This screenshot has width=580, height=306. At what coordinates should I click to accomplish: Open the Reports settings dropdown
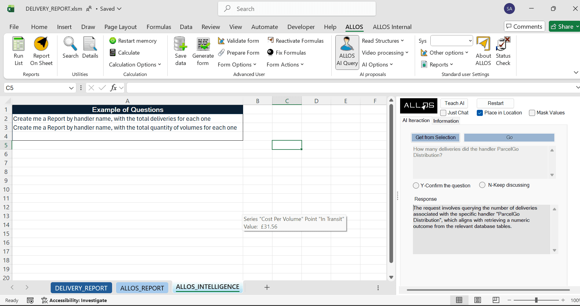coord(437,65)
